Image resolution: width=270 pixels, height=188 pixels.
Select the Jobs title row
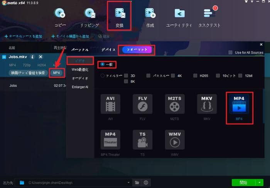(x=33, y=85)
